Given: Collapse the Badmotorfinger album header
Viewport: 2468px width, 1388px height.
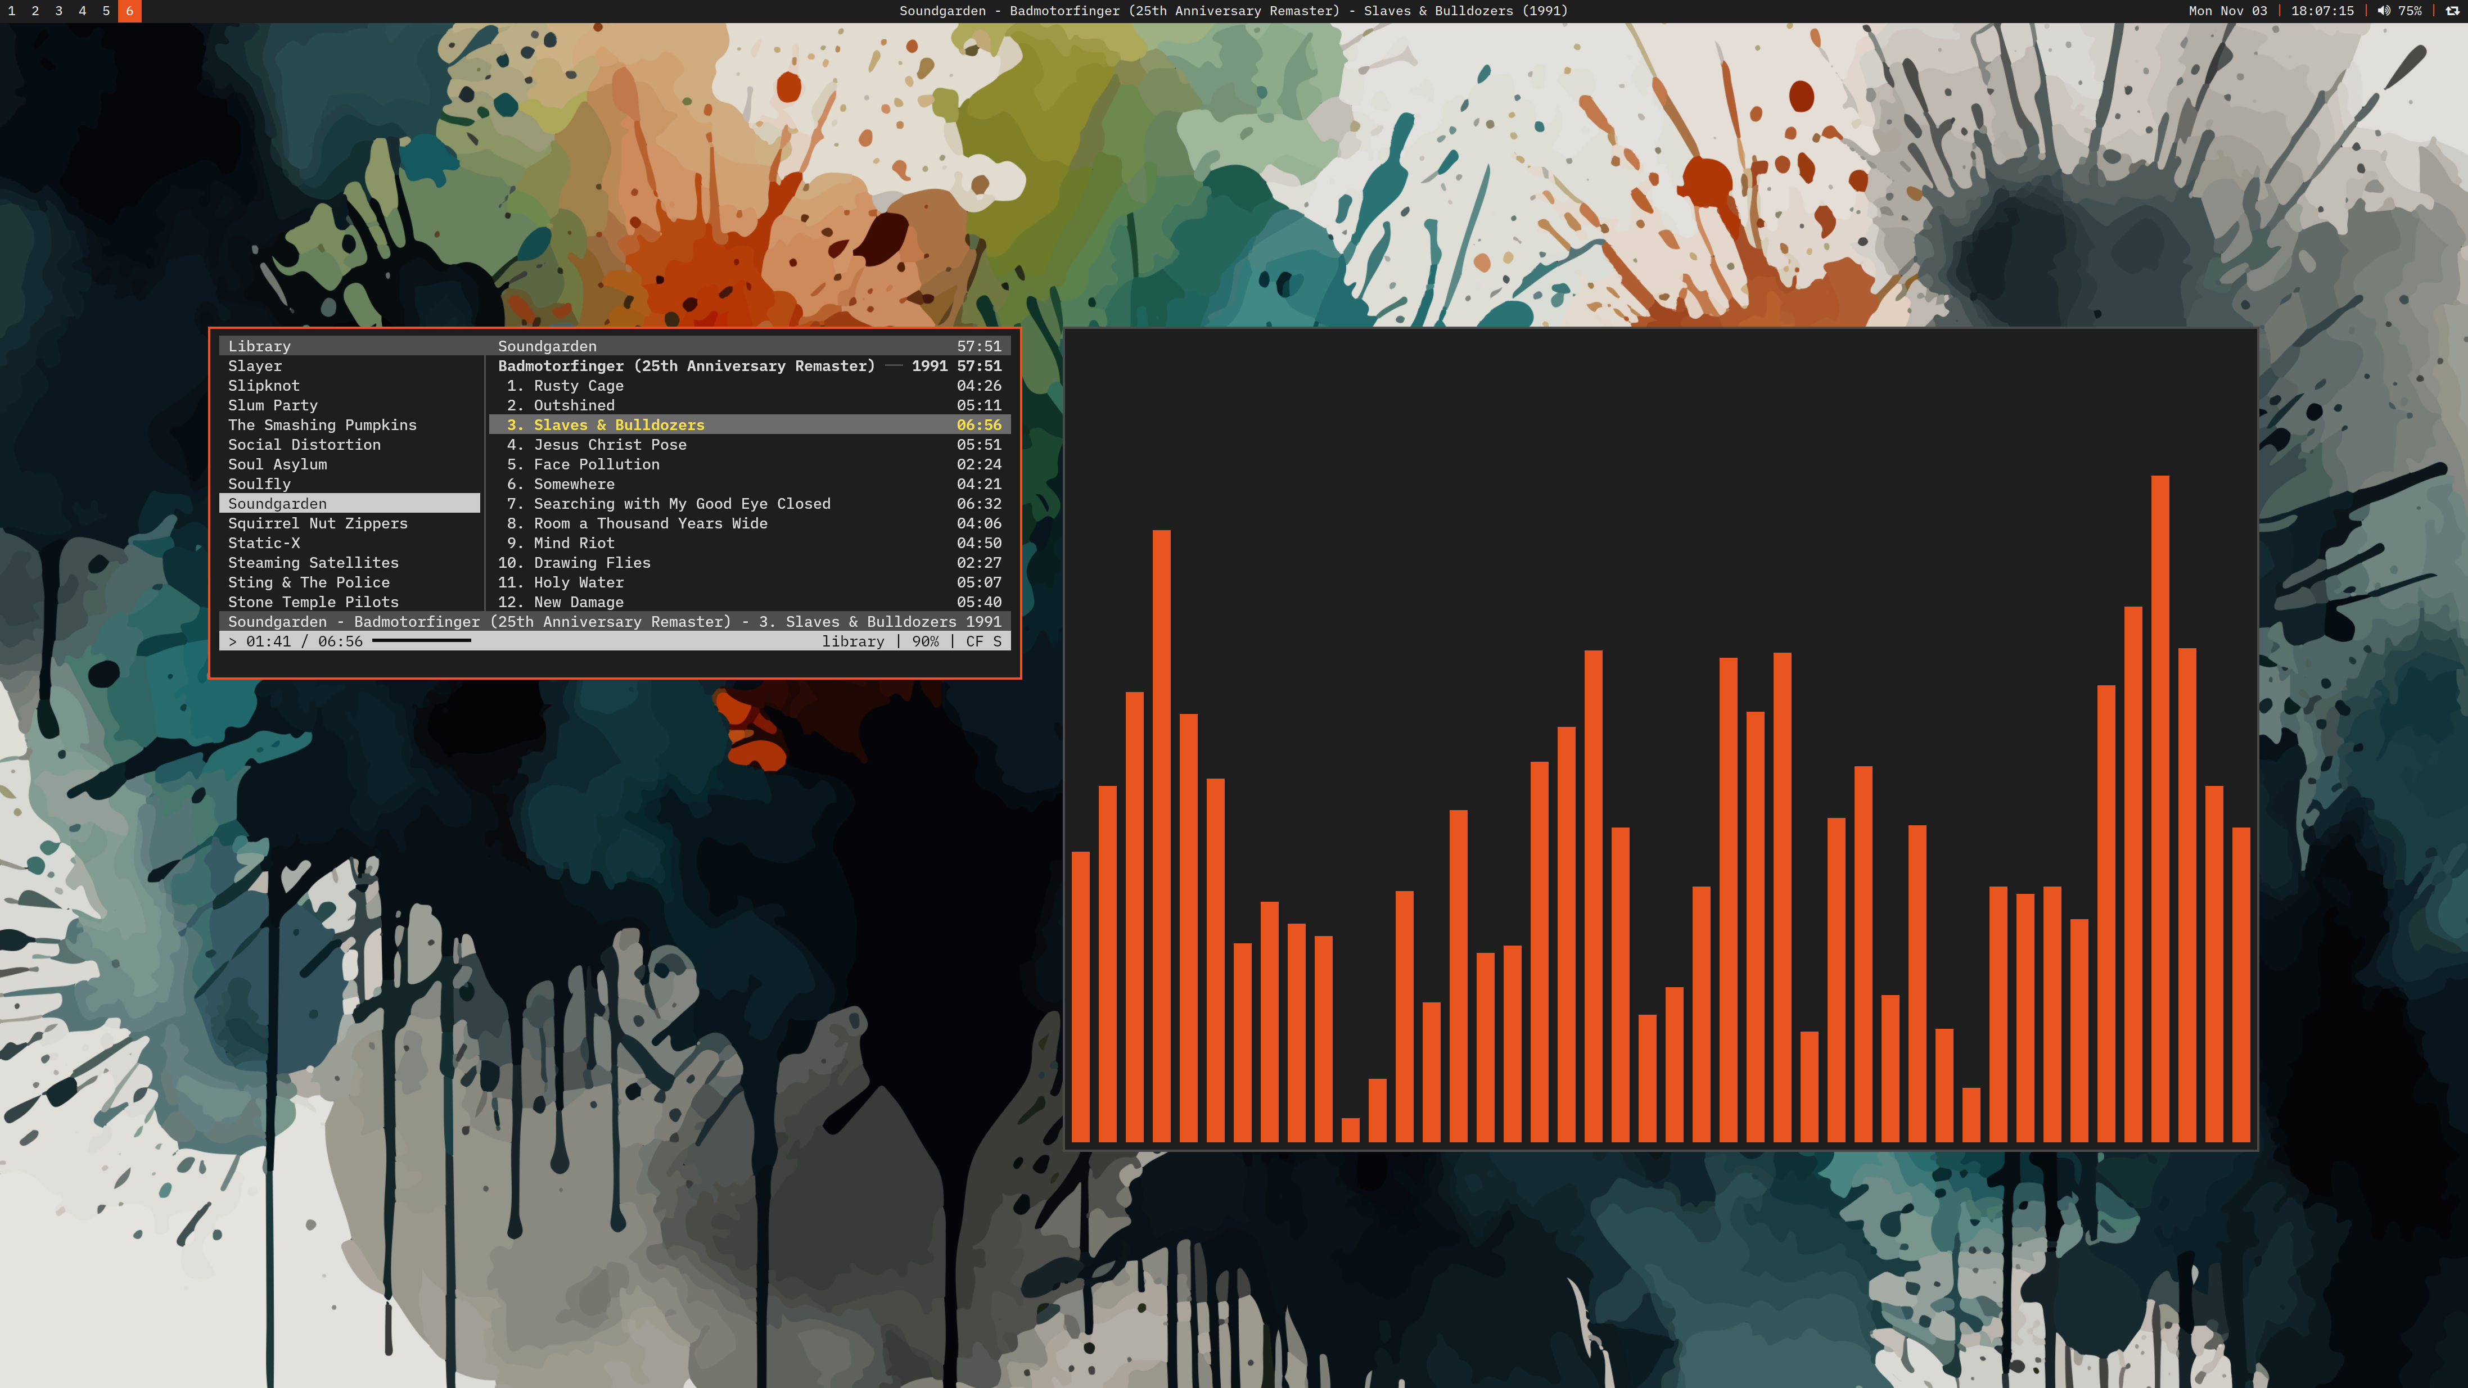Looking at the screenshot, I should click(686, 366).
